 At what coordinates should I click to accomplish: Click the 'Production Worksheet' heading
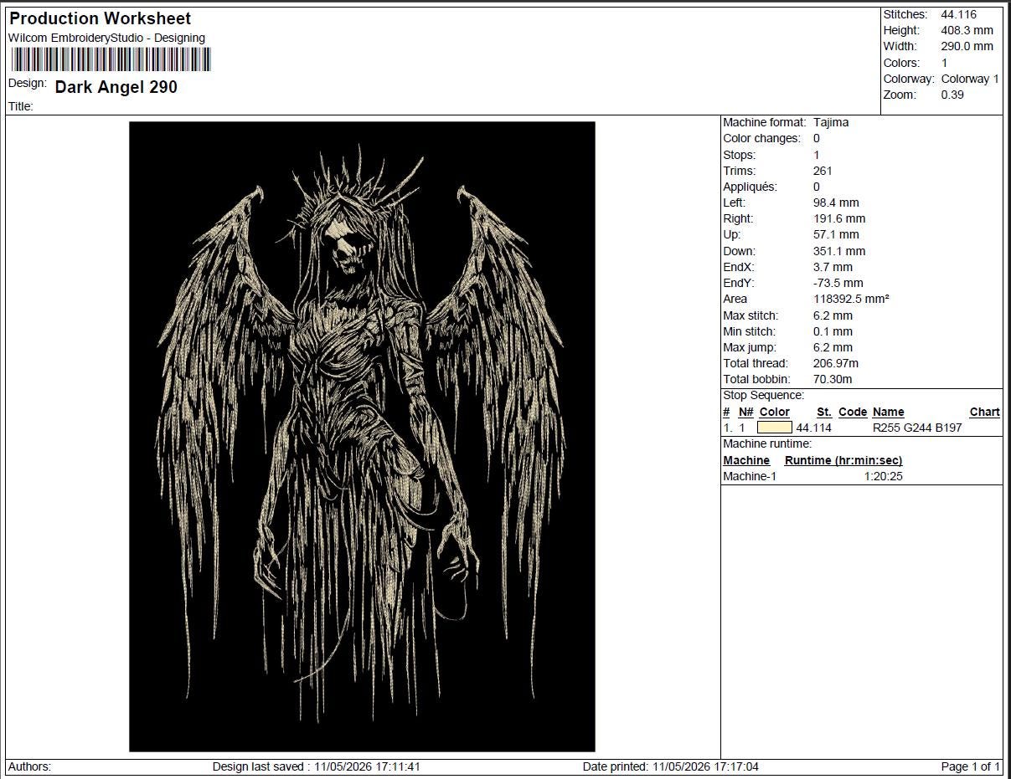pyautogui.click(x=100, y=18)
